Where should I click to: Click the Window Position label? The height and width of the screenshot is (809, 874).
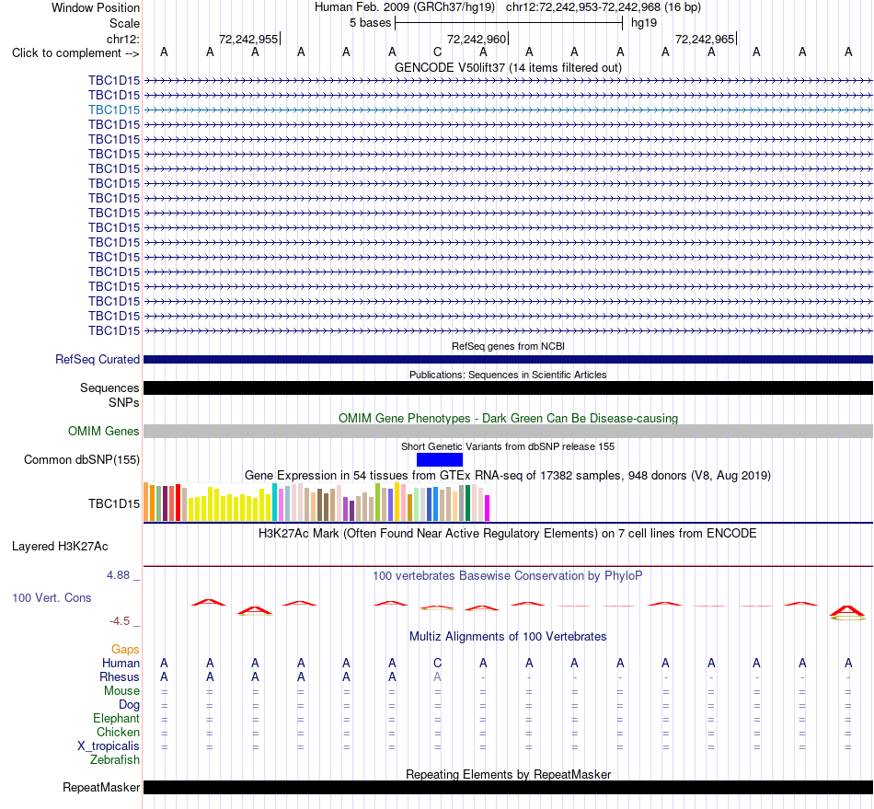point(96,7)
